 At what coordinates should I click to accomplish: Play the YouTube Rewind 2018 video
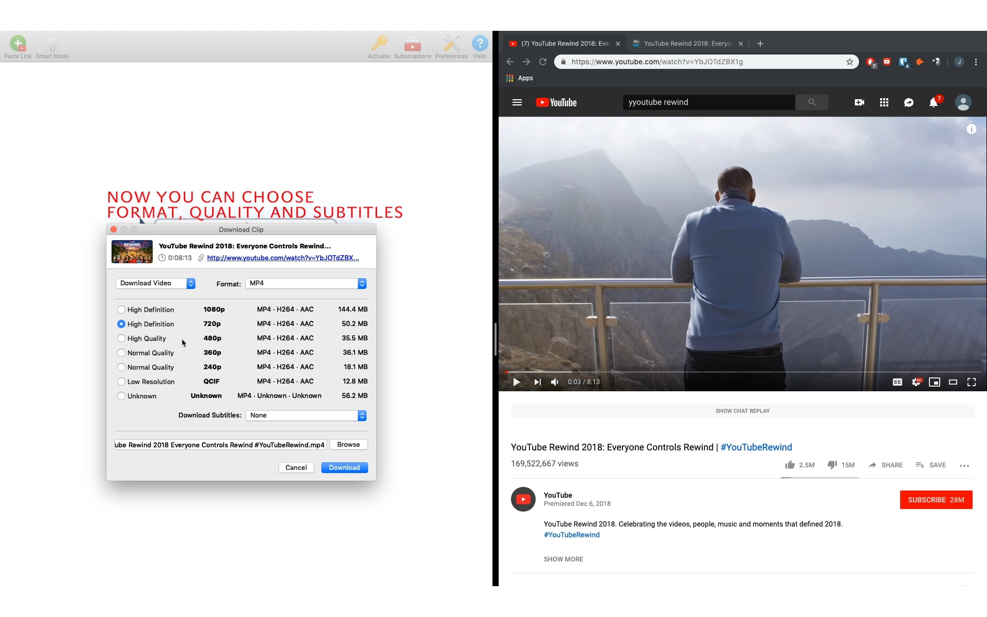[x=517, y=382]
